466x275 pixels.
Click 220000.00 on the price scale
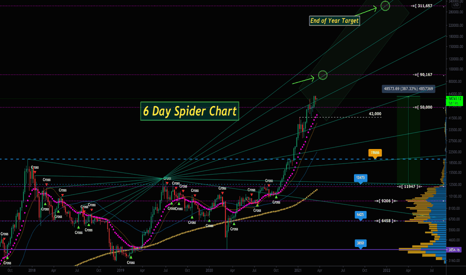455,25
